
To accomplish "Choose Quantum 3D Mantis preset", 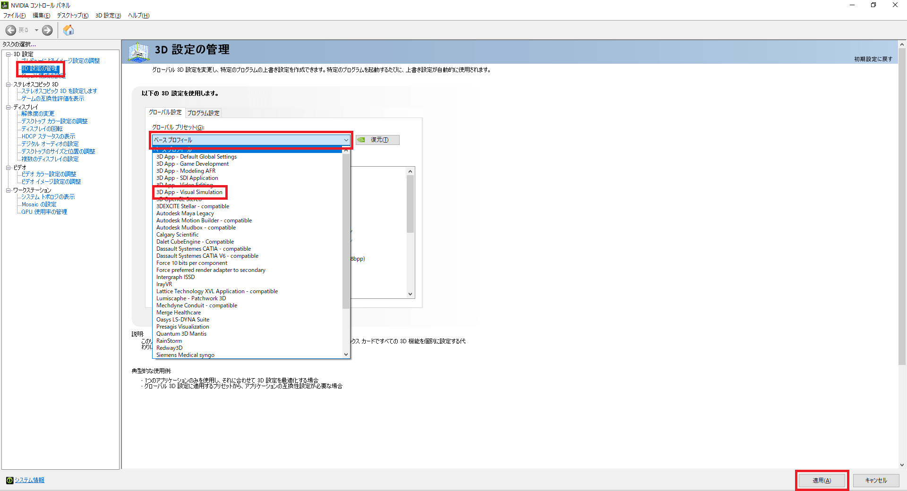I will click(x=181, y=334).
